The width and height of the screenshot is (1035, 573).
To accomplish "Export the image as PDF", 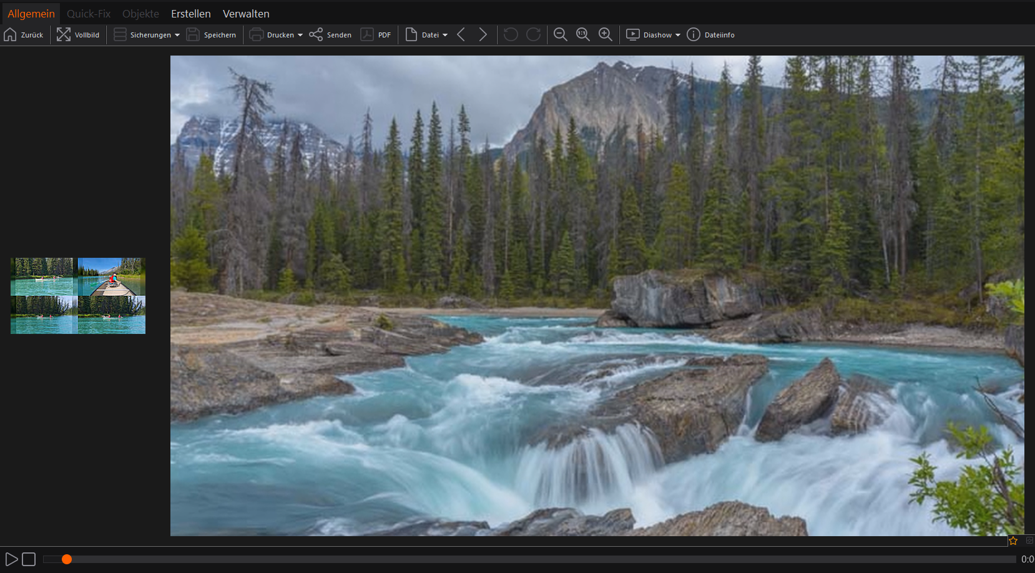I will tap(367, 35).
